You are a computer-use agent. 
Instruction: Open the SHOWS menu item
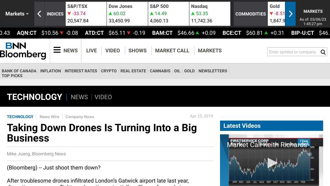tap(137, 51)
